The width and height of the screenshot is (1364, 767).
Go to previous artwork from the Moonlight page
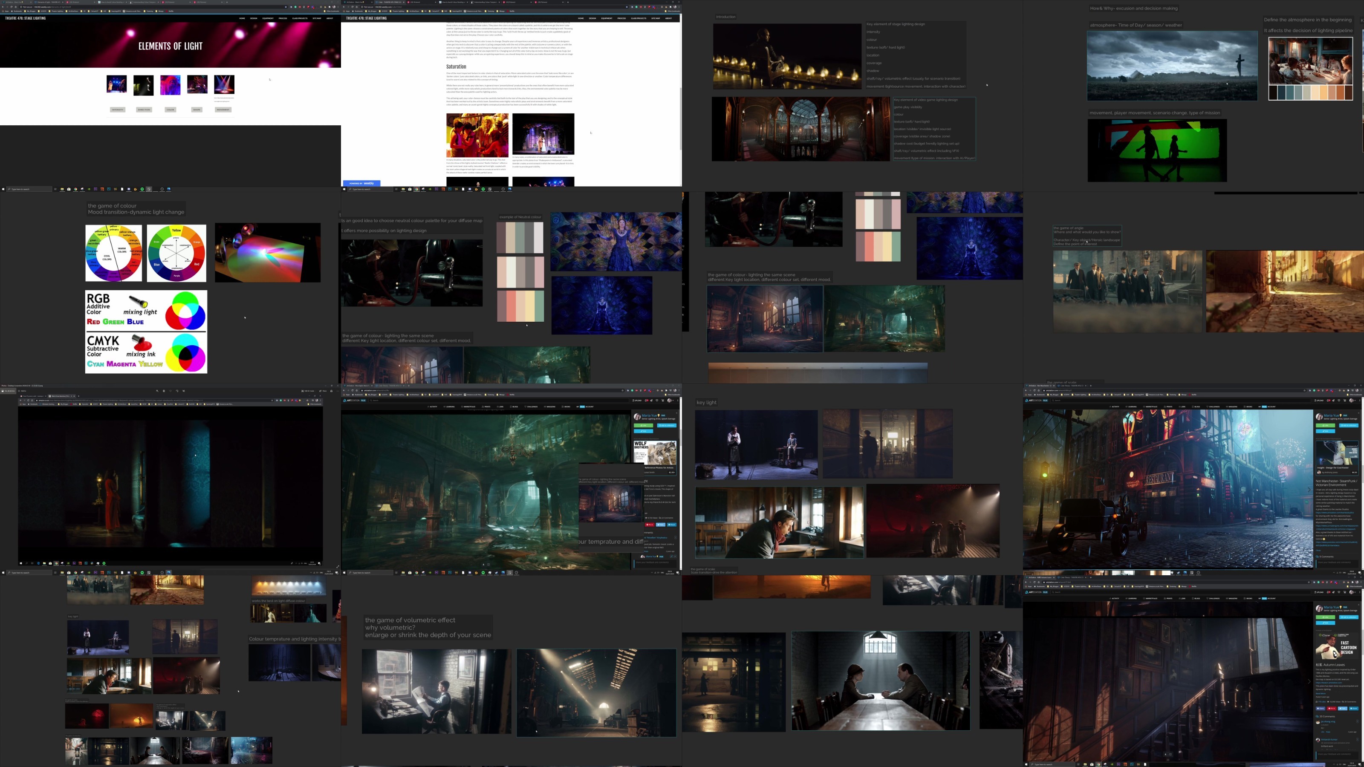[344, 490]
